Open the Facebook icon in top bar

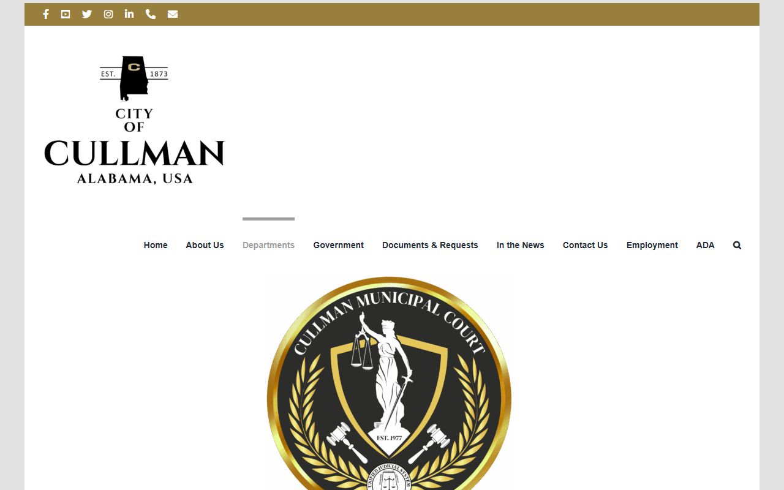(x=46, y=14)
